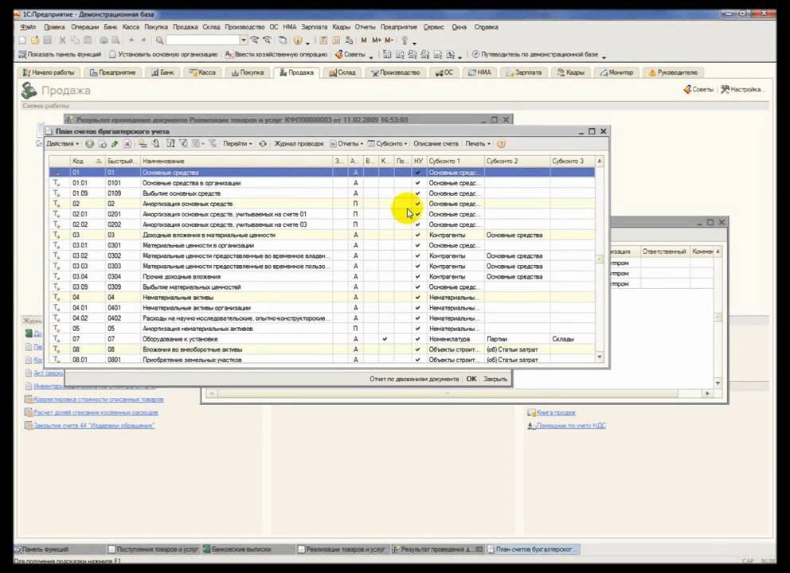The height and width of the screenshot is (573, 790).
Task: Switch to the Производство tab
Action: (396, 72)
